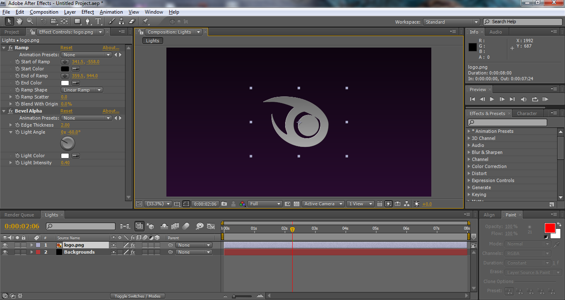The image size is (565, 300).
Task: Select the Puppet Pin tool
Action: pyautogui.click(x=146, y=21)
